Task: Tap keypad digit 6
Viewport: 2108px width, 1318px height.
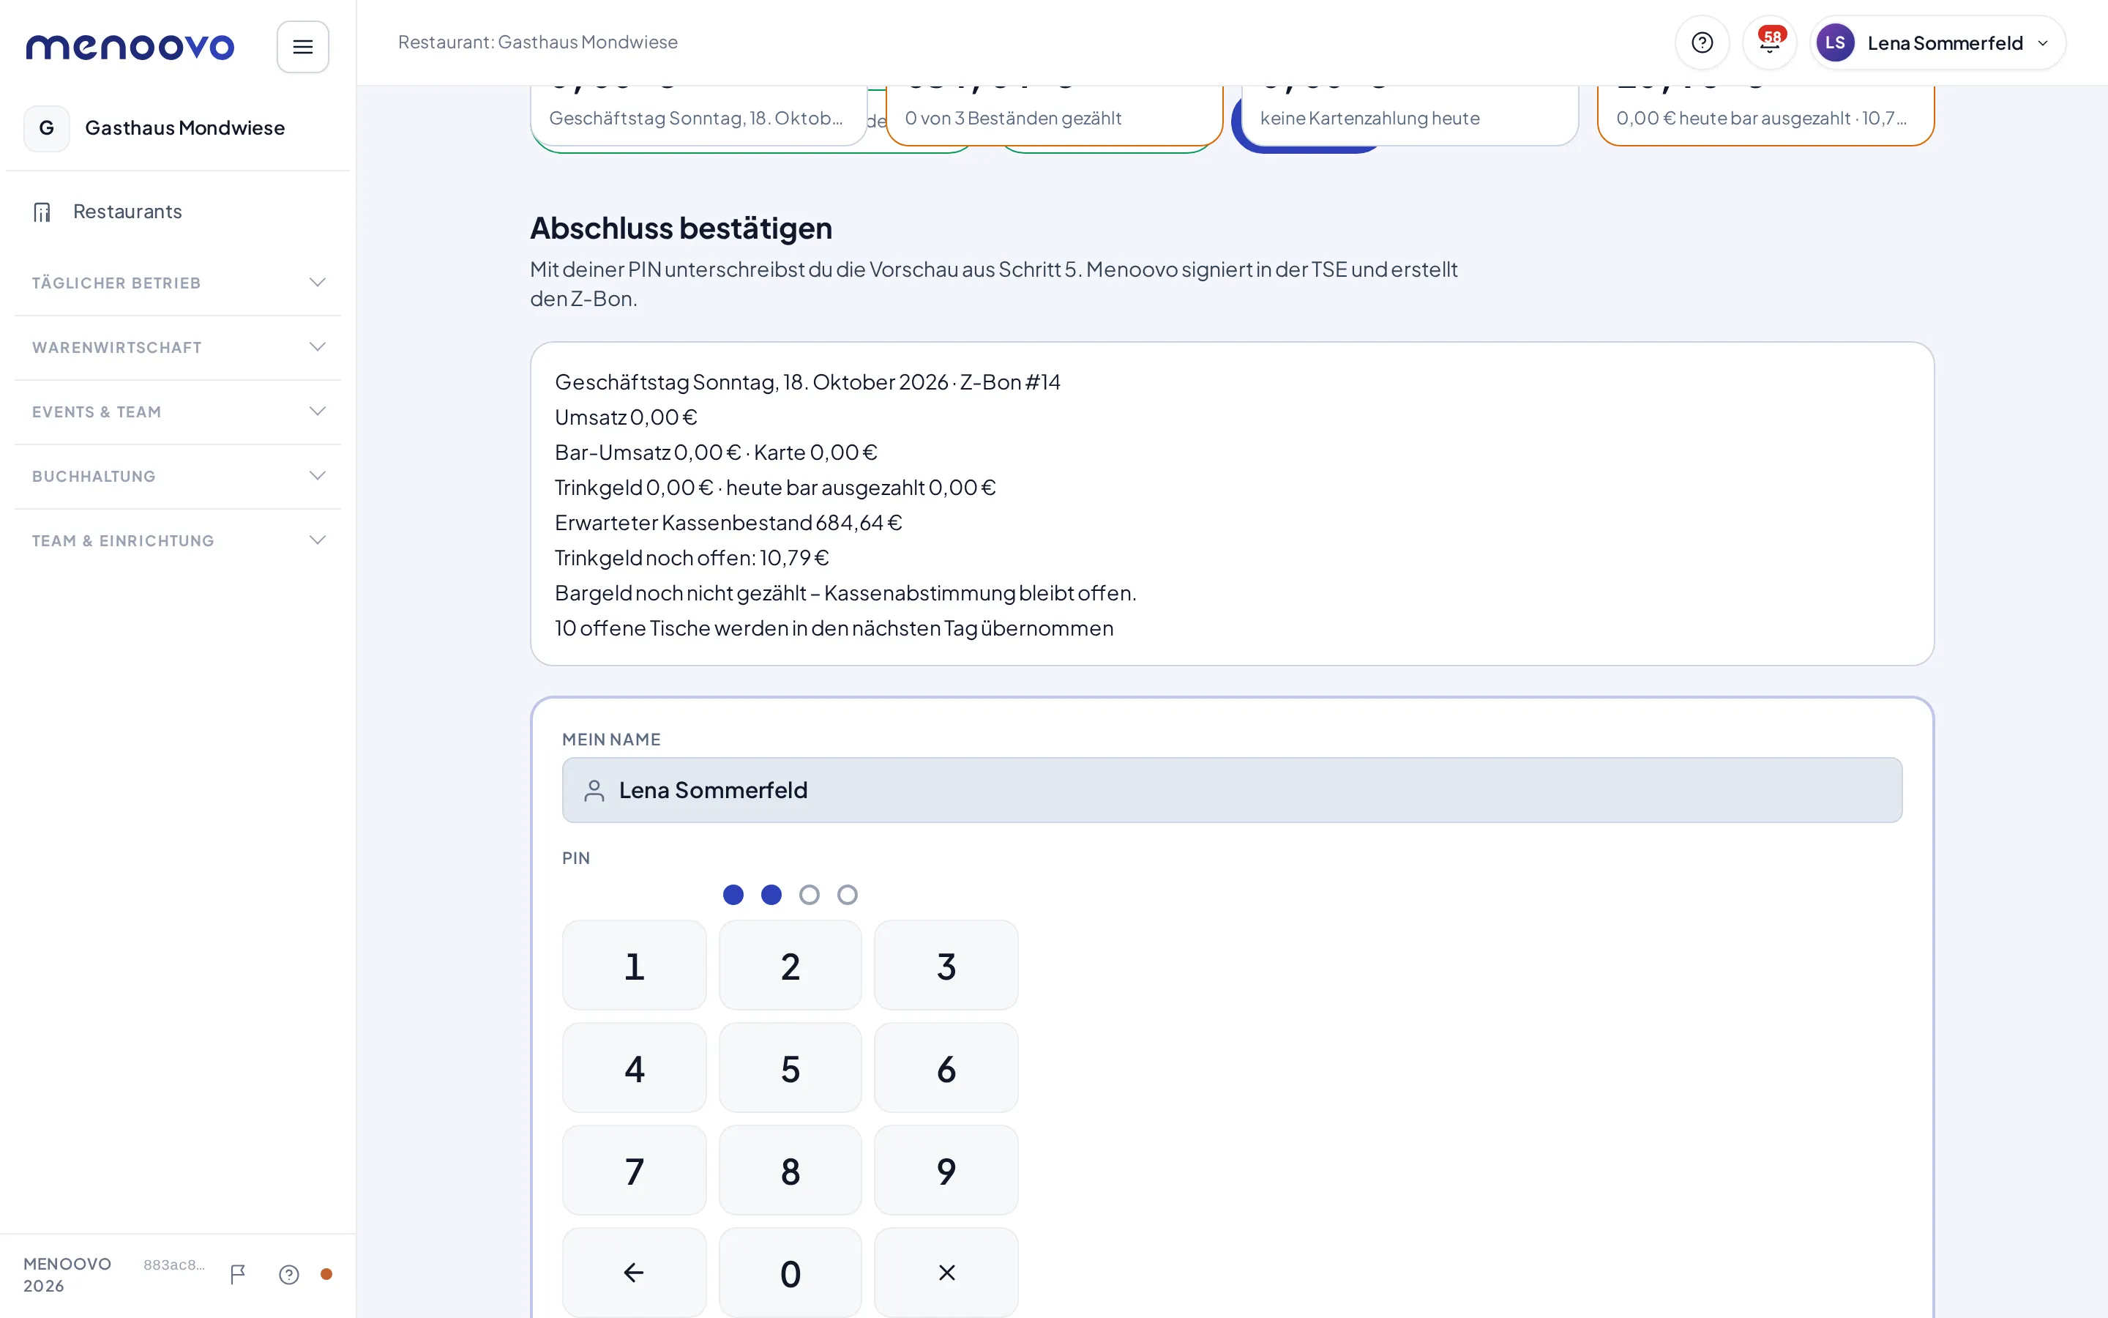Action: (946, 1068)
